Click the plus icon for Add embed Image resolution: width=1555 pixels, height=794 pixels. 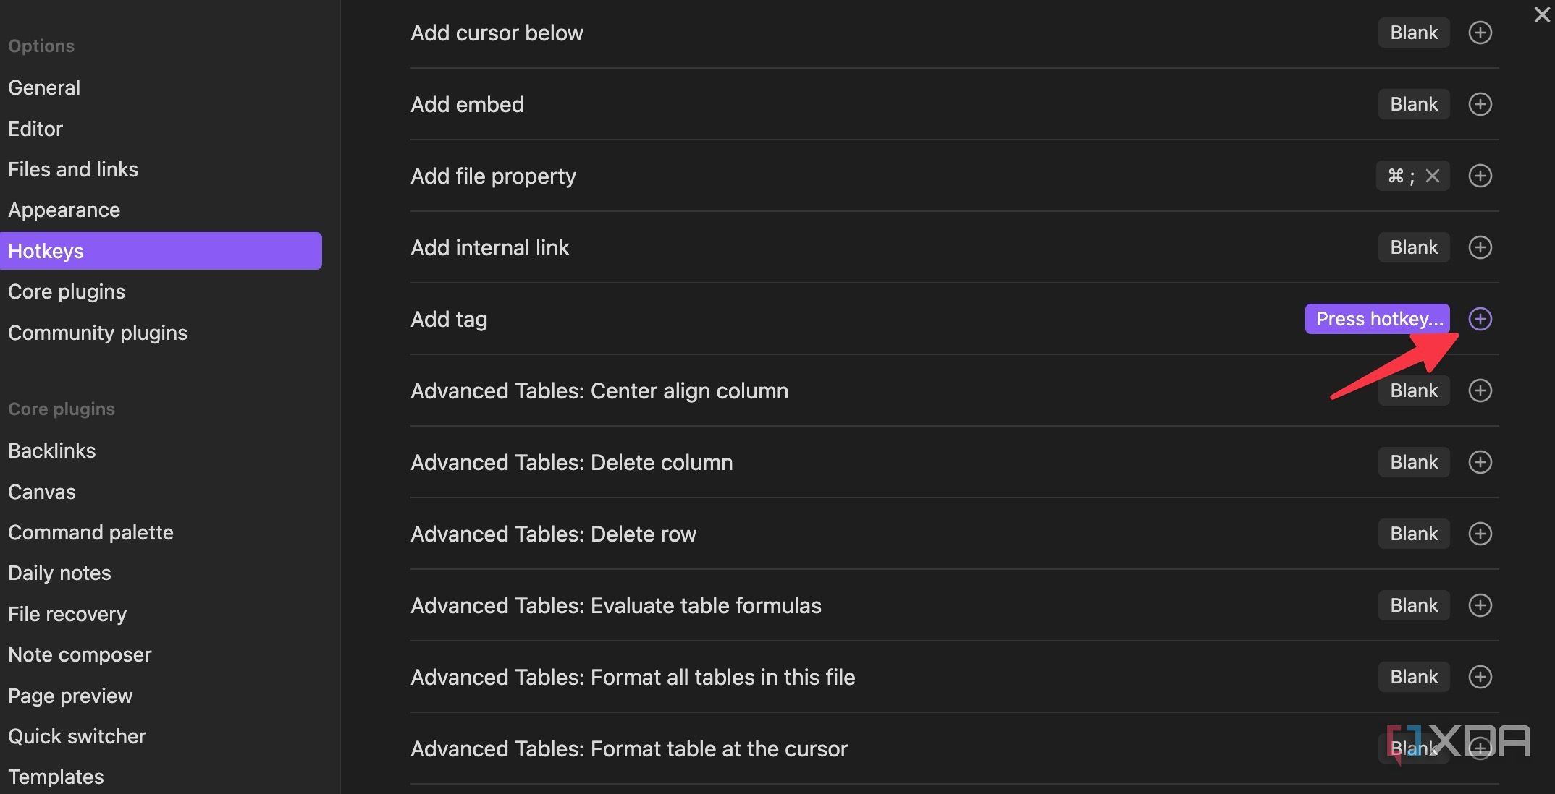(x=1480, y=103)
